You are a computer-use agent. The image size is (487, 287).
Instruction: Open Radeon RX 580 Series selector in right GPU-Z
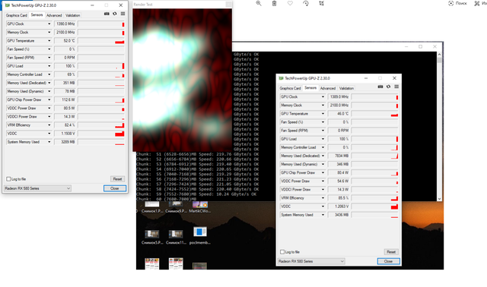tap(311, 261)
